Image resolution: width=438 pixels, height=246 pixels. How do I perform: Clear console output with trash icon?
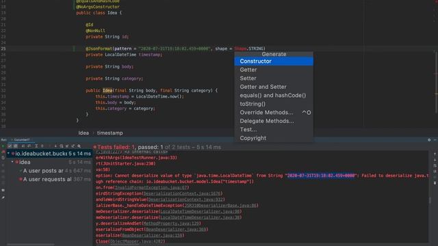tap(435, 183)
